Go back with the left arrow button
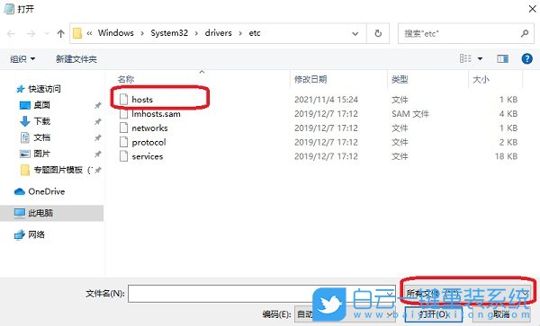The width and height of the screenshot is (540, 326). pyautogui.click(x=11, y=33)
